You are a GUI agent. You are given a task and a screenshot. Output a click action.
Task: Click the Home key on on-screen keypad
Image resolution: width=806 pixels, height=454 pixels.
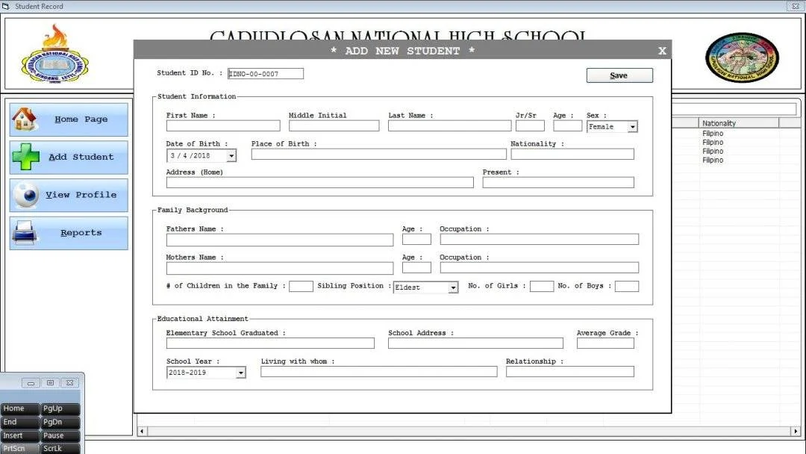20,408
